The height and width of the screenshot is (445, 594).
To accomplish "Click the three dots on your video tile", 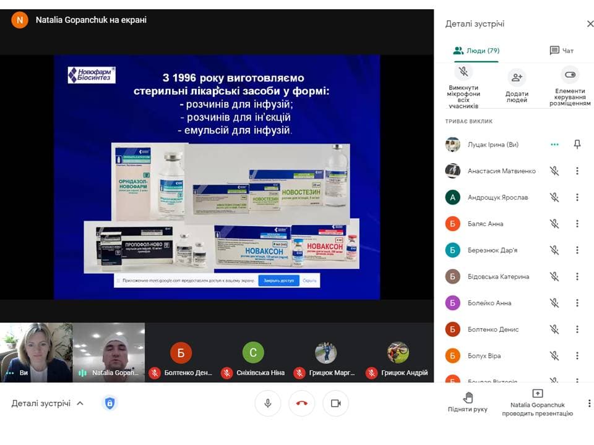I will 11,373.
